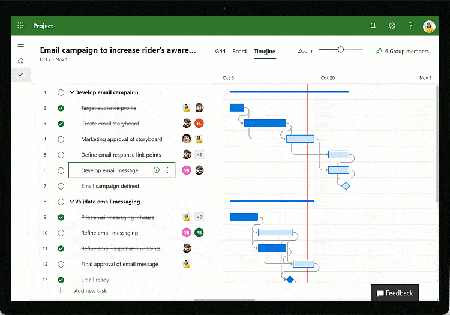Uncheck Refine email response link points task
Screen dimensions: 450x315
point(61,249)
